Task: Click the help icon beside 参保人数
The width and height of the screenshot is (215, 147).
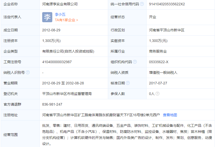Action: point(158,93)
